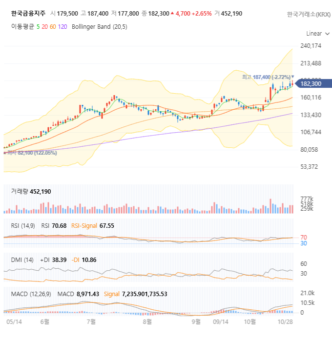Select the green 5-day moving average label

[38, 27]
